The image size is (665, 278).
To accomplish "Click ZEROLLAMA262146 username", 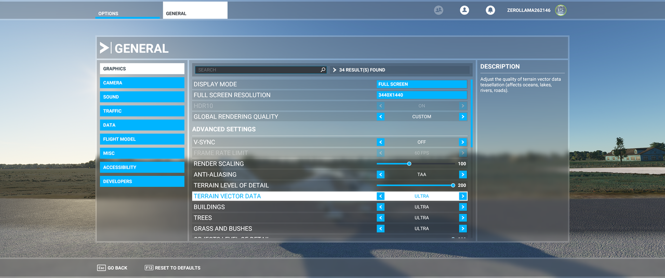I will (529, 10).
